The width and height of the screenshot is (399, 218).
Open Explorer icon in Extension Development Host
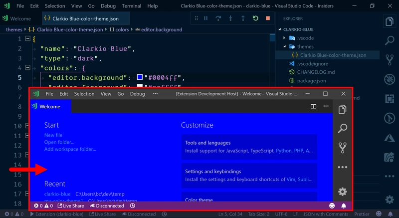coord(342,109)
